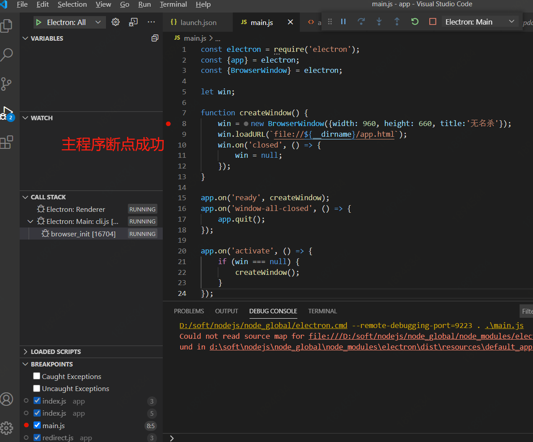The height and width of the screenshot is (442, 533).
Task: Start debugging with green play button
Action: [39, 22]
